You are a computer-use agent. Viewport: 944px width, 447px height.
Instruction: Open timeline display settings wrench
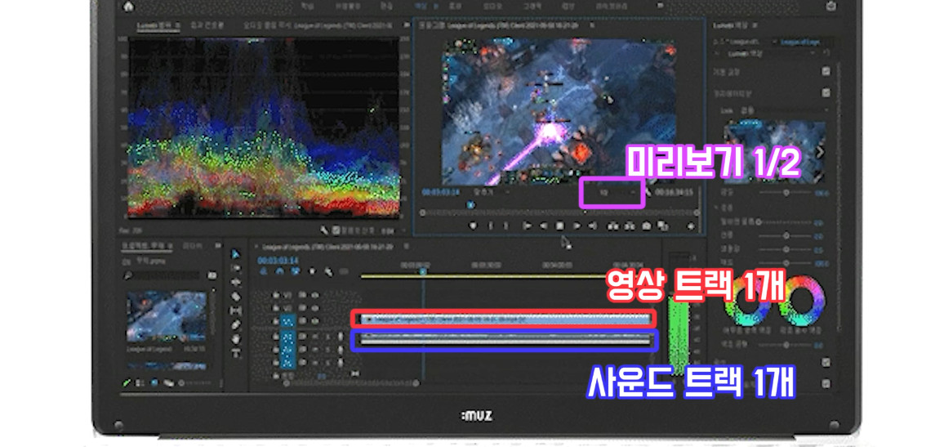point(329,271)
